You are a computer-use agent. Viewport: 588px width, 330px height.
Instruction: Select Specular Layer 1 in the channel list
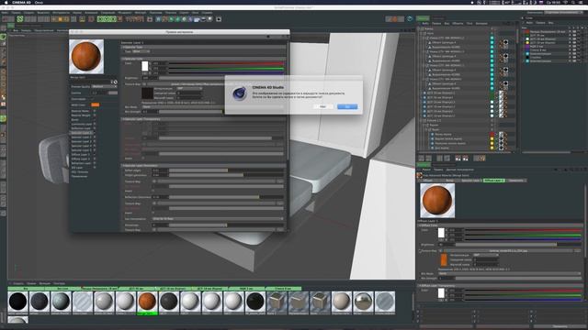pyautogui.click(x=81, y=133)
